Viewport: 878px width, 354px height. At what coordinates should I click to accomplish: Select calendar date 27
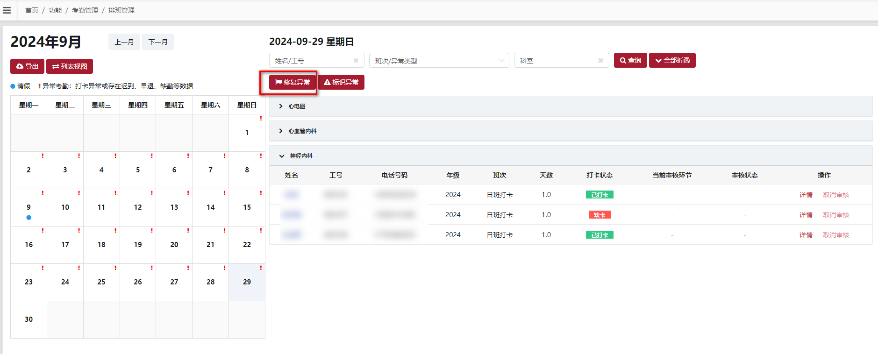point(174,282)
